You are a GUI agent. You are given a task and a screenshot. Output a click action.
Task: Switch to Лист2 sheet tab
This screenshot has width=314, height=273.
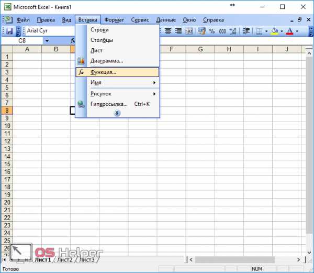pos(65,260)
